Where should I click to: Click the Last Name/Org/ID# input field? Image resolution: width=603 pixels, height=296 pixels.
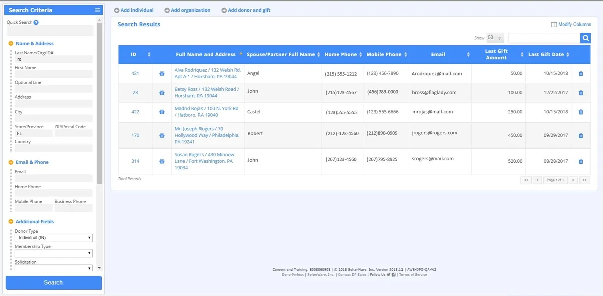(53, 59)
